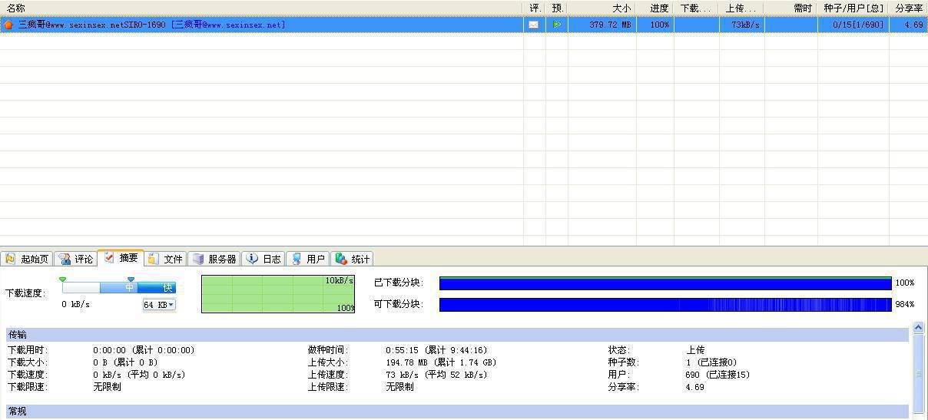Switch to the 评论 tab
This screenshot has width=928, height=420.
[x=76, y=259]
